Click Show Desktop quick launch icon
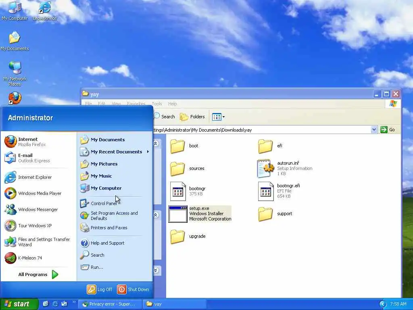The width and height of the screenshot is (413, 310). pyautogui.click(x=46, y=304)
